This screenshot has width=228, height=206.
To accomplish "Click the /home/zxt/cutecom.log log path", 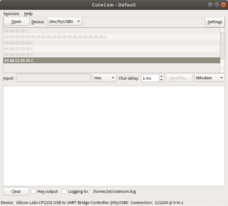I will 114,192.
